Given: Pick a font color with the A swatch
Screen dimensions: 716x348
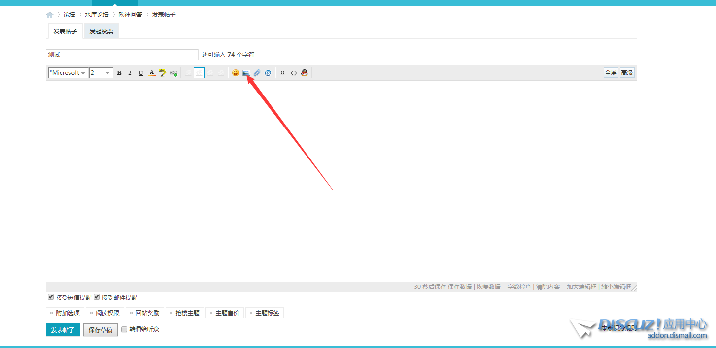Looking at the screenshot, I should click(x=152, y=73).
